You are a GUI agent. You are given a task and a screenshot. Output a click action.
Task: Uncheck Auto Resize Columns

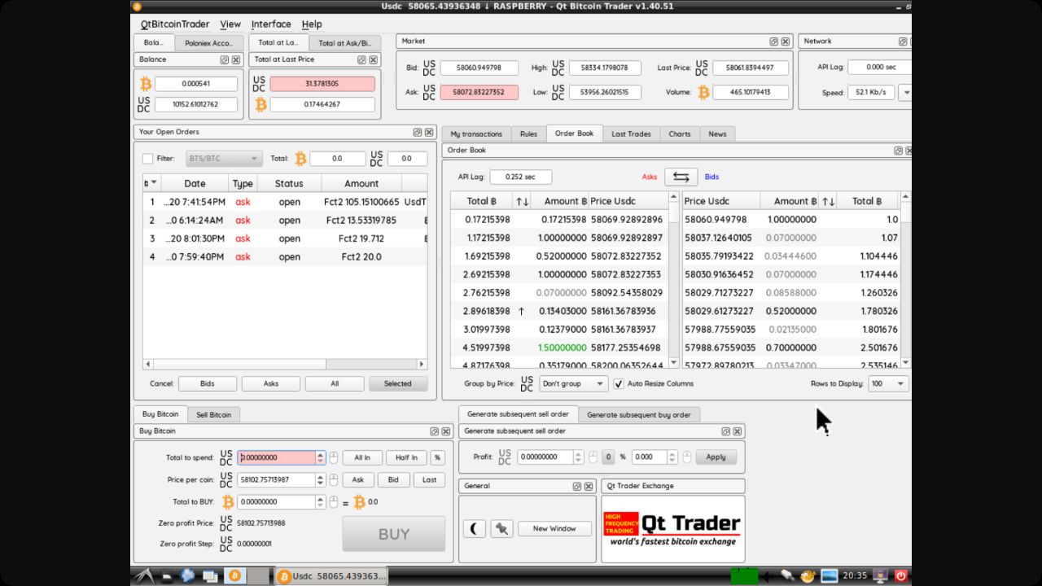click(619, 383)
